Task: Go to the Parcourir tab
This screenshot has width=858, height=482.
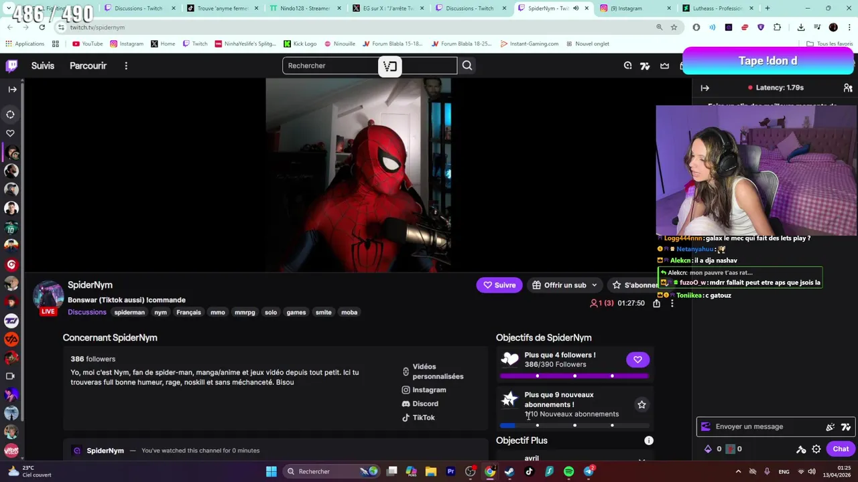Action: tap(88, 66)
